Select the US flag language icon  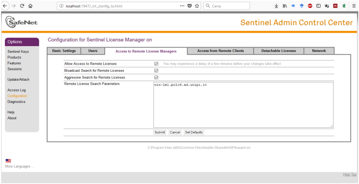[8, 161]
